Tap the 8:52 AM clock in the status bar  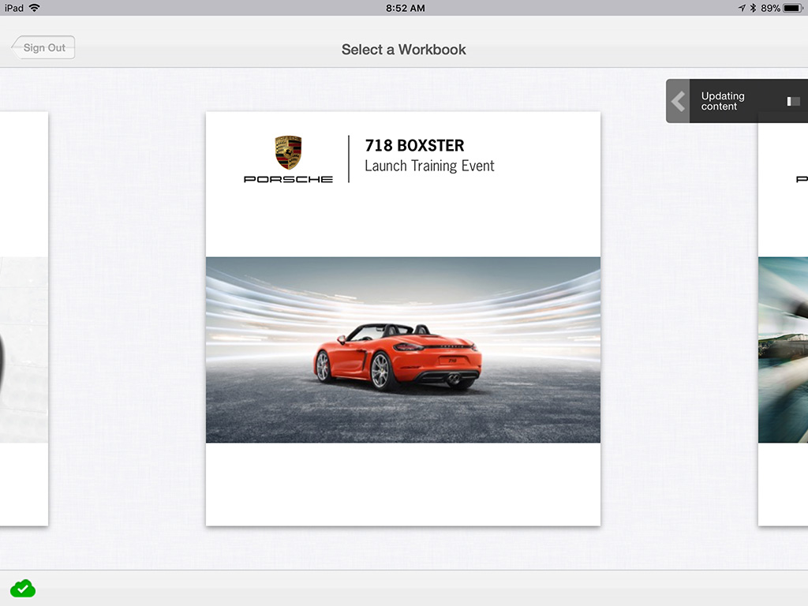click(405, 8)
